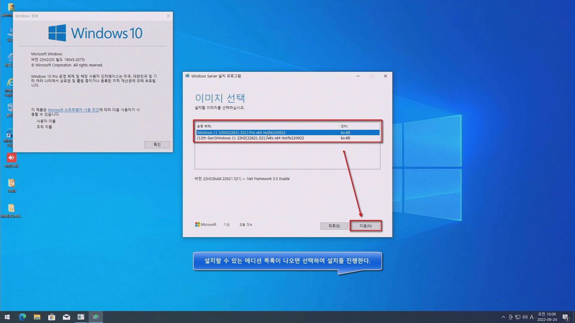Screen dimensions: 575x323
Task: Click the power/device tray icon
Action: click(511, 317)
